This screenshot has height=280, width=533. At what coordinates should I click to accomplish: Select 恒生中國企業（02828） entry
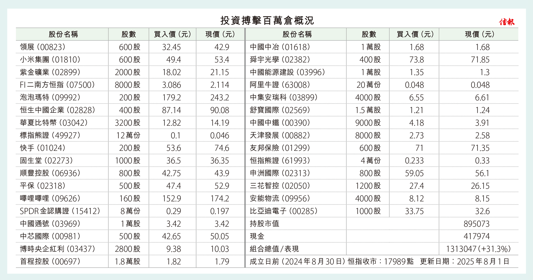[x=57, y=110]
